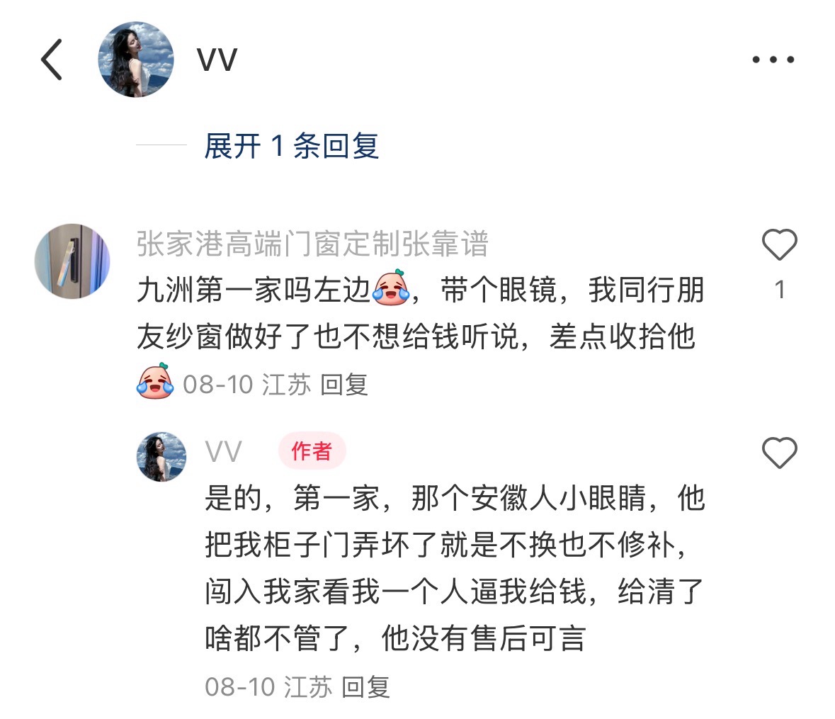Open VV's profile avatar in the header
Image resolution: width=835 pixels, height=719 pixels.
tap(136, 60)
